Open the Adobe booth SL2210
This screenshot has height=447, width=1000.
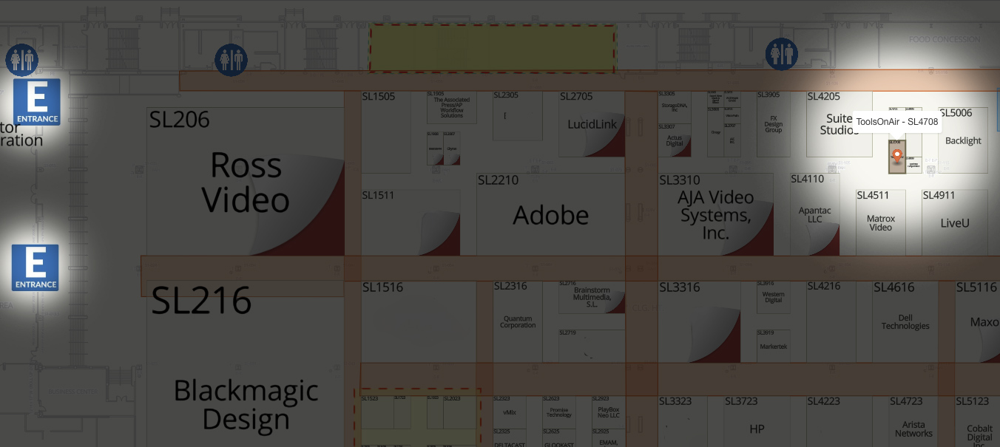[x=550, y=215]
